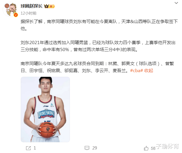Collapse the post with 收起
This screenshot has width=182, height=153.
point(149,71)
